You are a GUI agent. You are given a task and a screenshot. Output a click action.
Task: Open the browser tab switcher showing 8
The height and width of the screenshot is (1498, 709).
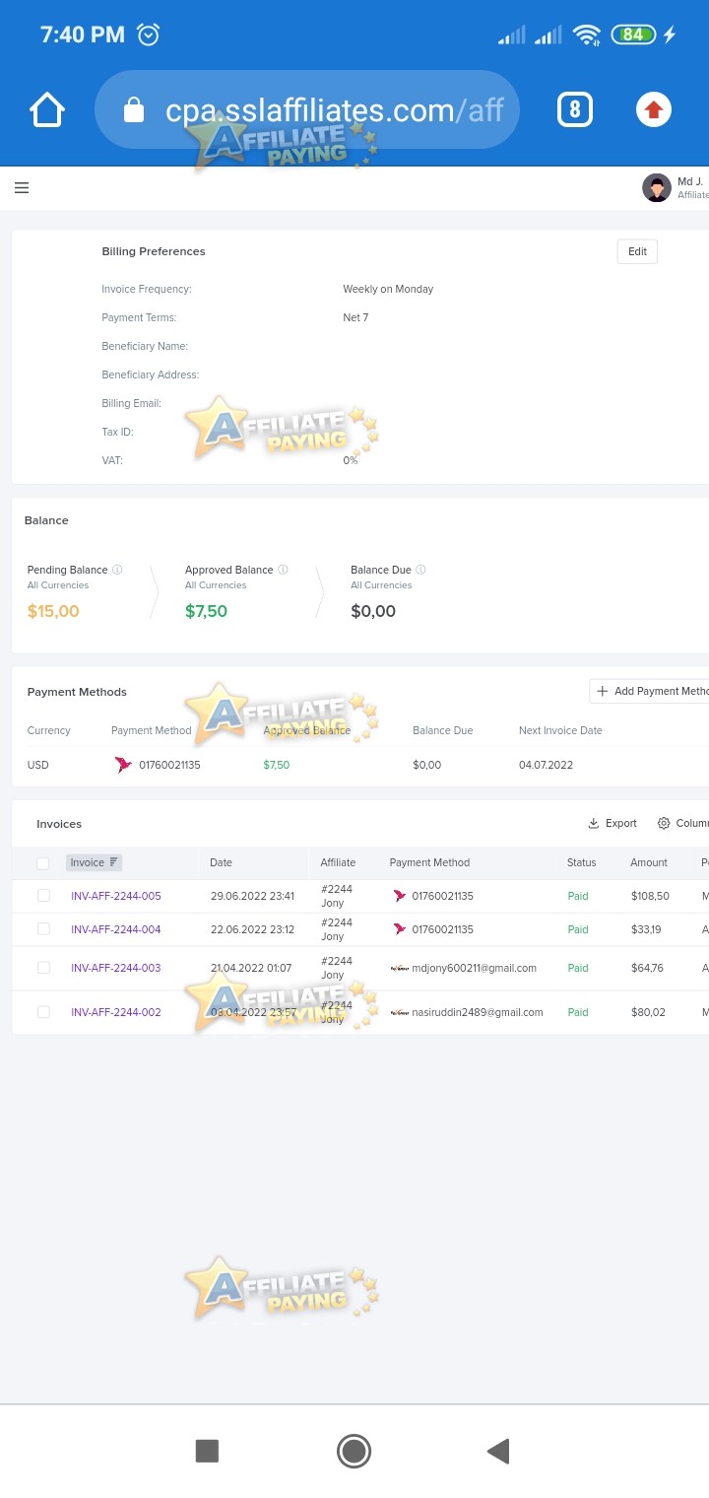click(575, 109)
